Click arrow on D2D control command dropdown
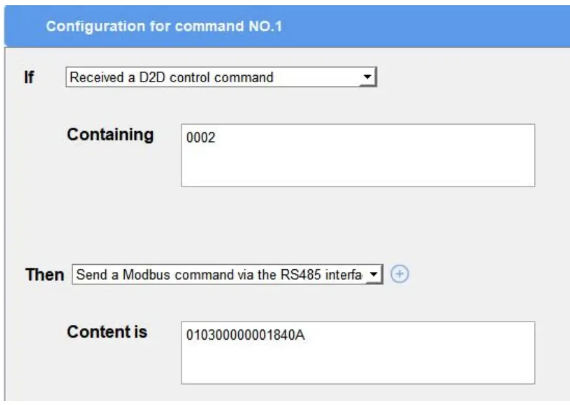This screenshot has width=570, height=405. coord(369,78)
